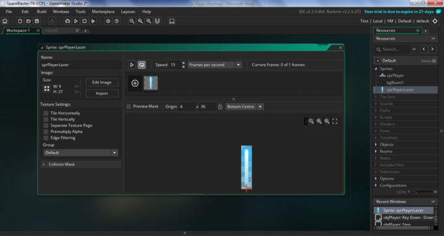
Task: Select sprPlayer in the resource tree
Action: pos(395,76)
